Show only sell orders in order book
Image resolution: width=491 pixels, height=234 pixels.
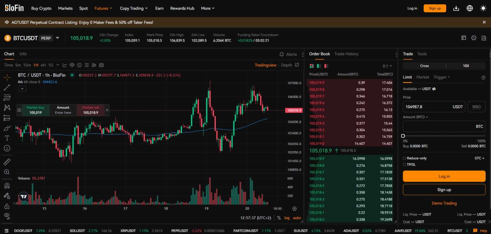tap(326, 66)
